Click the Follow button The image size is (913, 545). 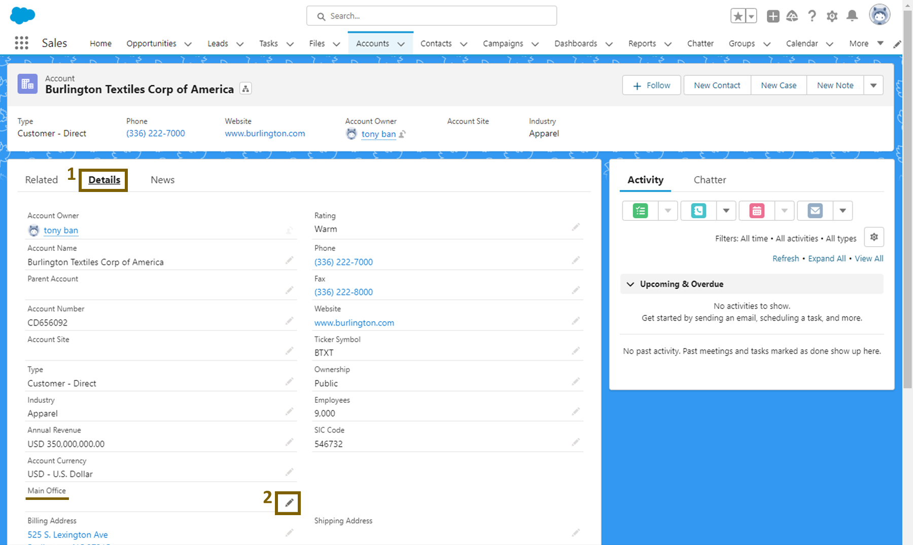(x=651, y=85)
